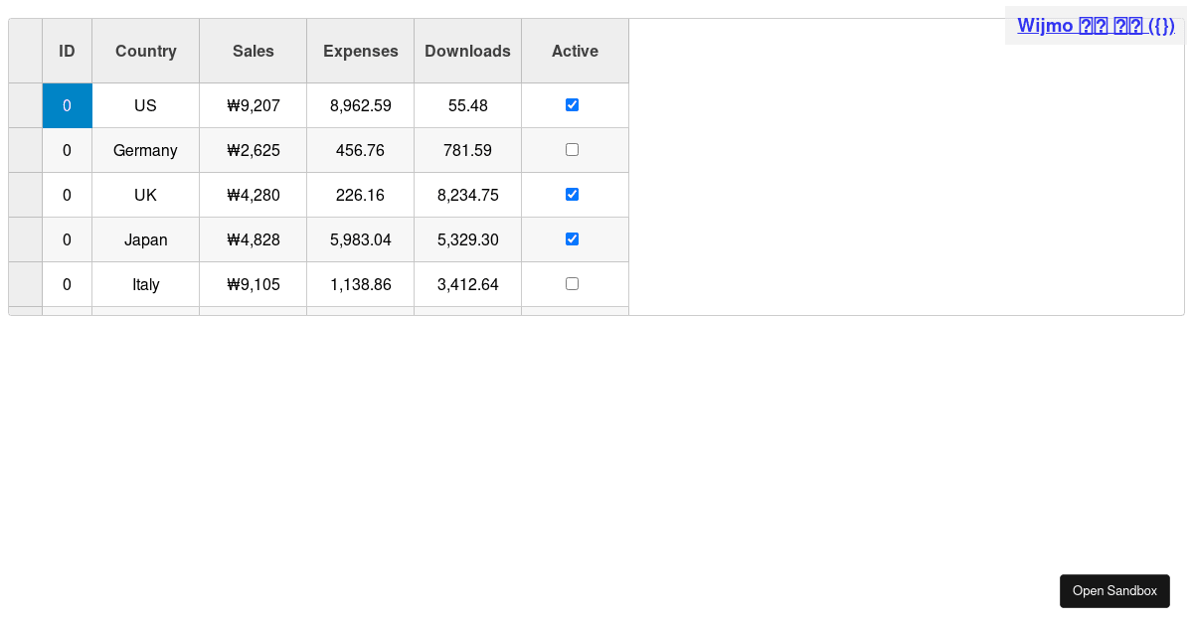This screenshot has height=626, width=1193.
Task: Select the Expenses cell 5,983.04
Action: pyautogui.click(x=361, y=239)
